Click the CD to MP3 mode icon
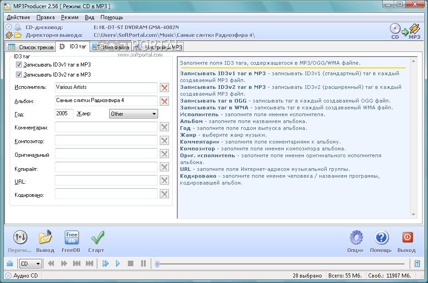Screen dimensions: 428x283 click(x=405, y=31)
